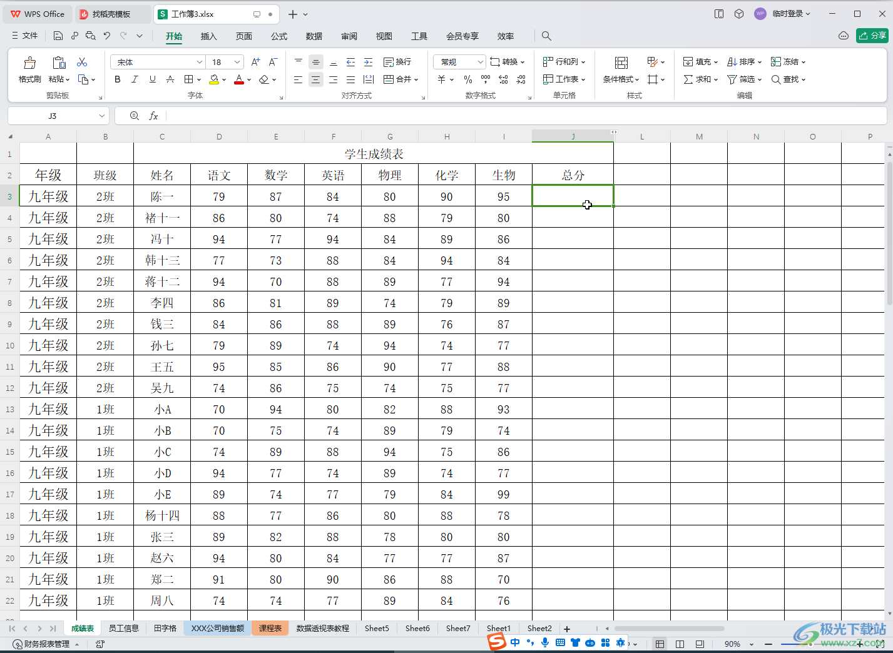893x653 pixels.
Task: Switch to the Data (数据) ribbon tab
Action: (314, 36)
